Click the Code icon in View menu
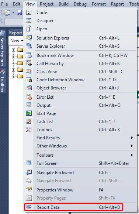 [29, 13]
